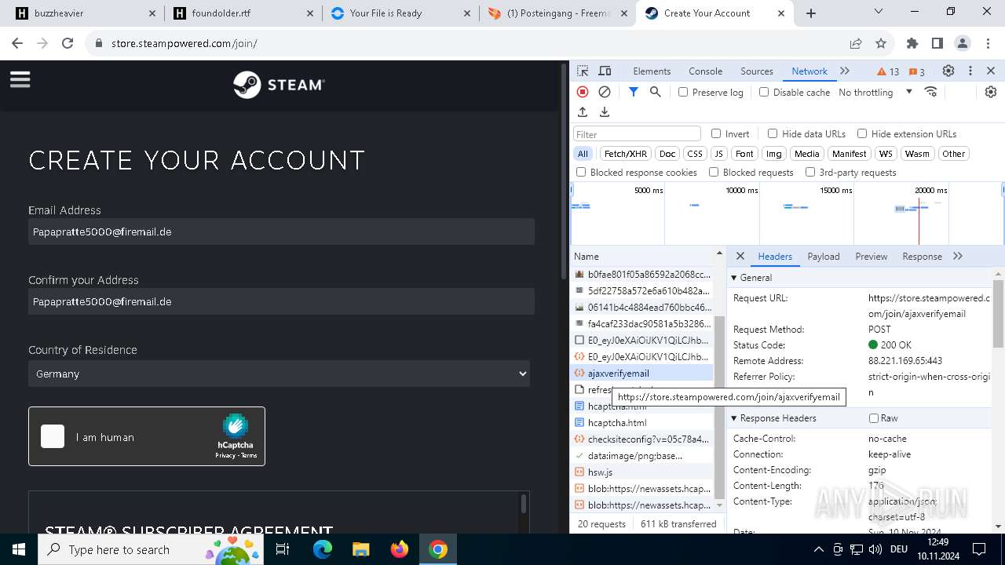This screenshot has width=1005, height=565.
Task: Open the Country of Residence dropdown
Action: [x=279, y=374]
